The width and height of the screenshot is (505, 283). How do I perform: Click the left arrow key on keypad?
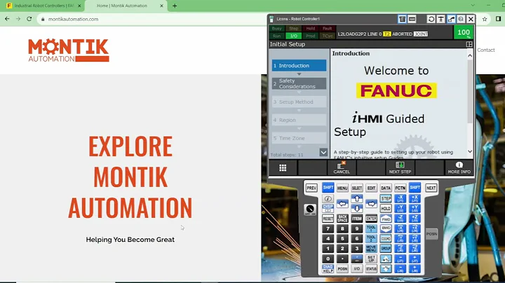342,204
